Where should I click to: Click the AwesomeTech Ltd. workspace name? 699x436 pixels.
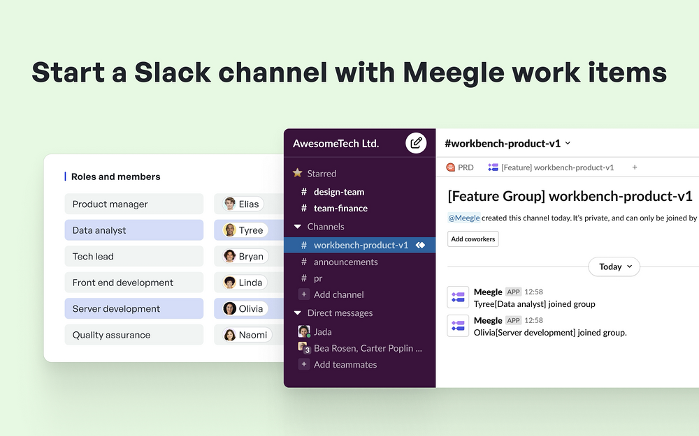pyautogui.click(x=336, y=143)
